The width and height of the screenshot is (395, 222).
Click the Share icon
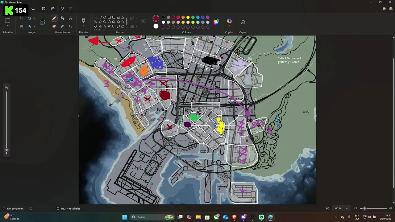pos(53,9)
